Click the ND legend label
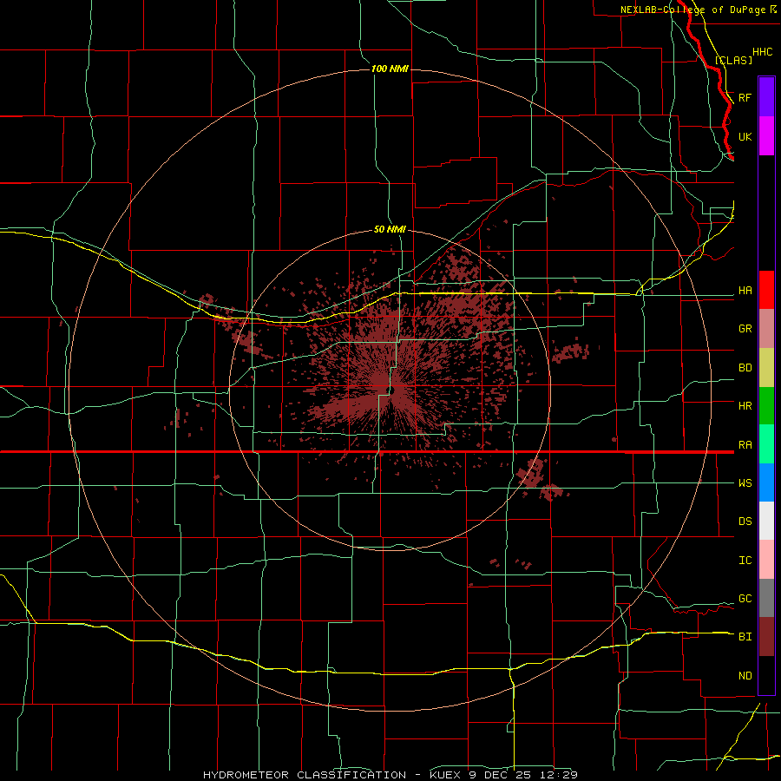This screenshot has height=781, width=781. (745, 676)
